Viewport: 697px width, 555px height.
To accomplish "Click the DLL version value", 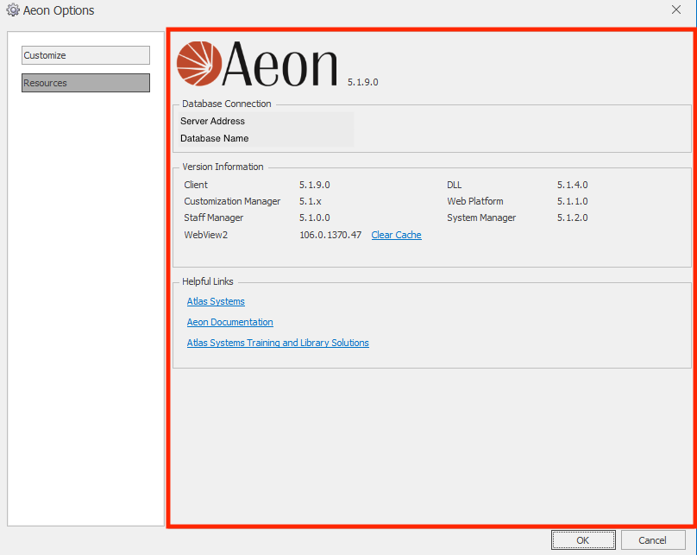I will click(572, 185).
